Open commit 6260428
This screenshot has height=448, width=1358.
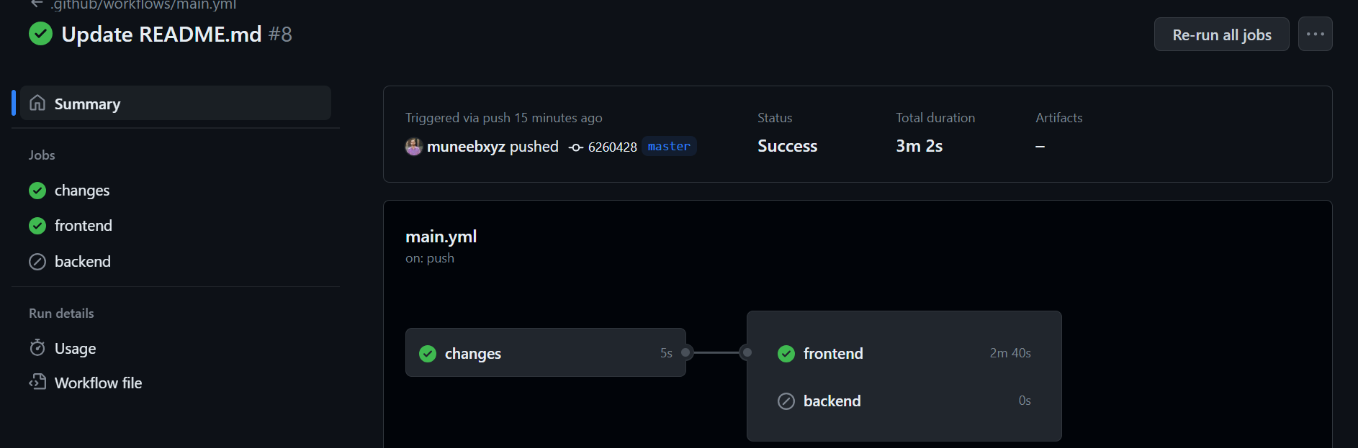tap(613, 146)
